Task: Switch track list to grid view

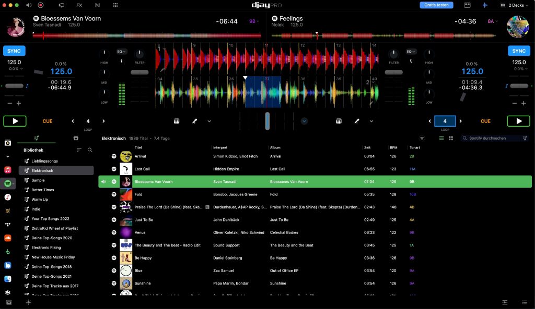Action: tap(450, 138)
